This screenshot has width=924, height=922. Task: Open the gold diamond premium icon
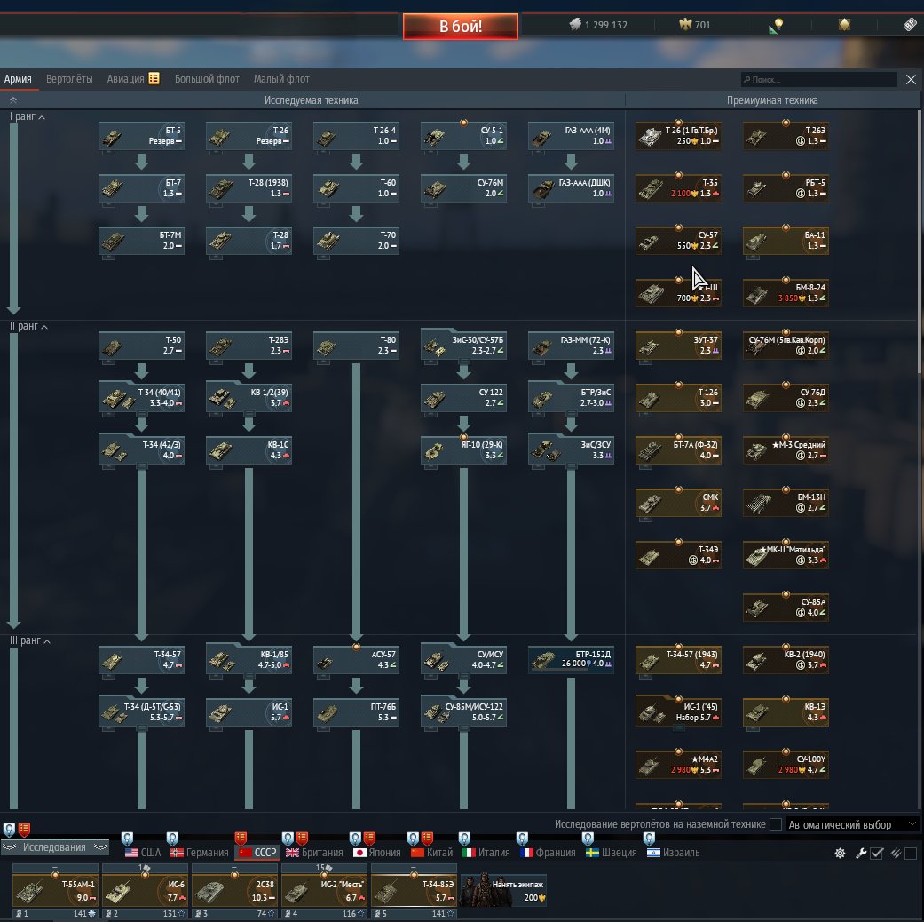pyautogui.click(x=844, y=25)
